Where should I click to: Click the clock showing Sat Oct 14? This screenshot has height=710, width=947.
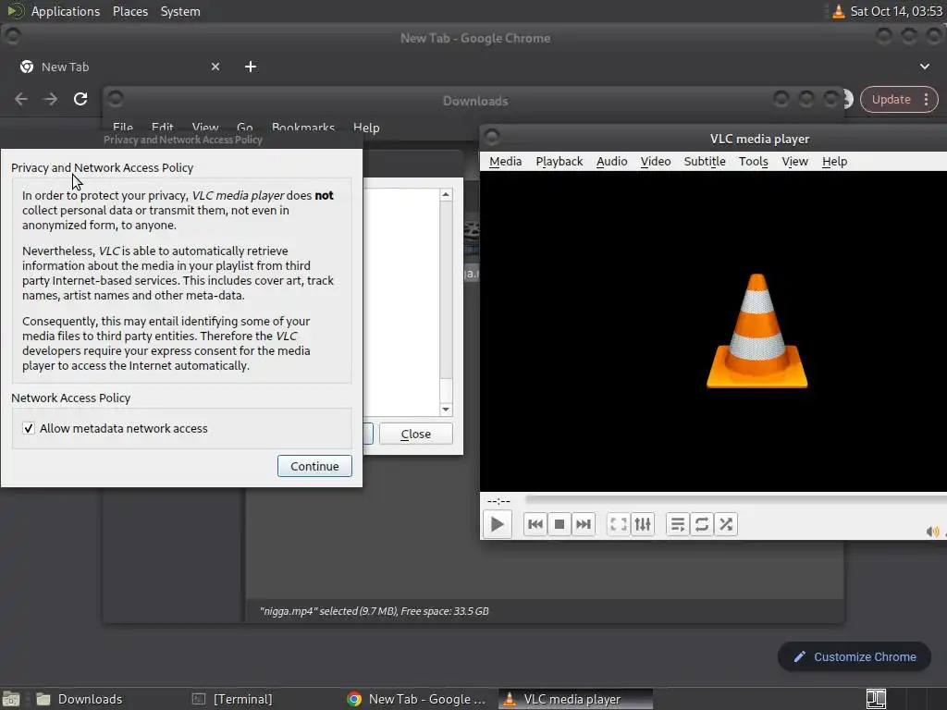[x=895, y=11]
